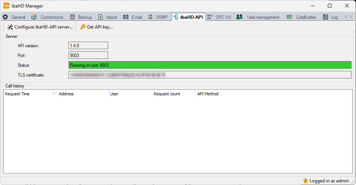Screen dimensions: 356x185
Task: Click the orange key icon
Action: coord(83,27)
